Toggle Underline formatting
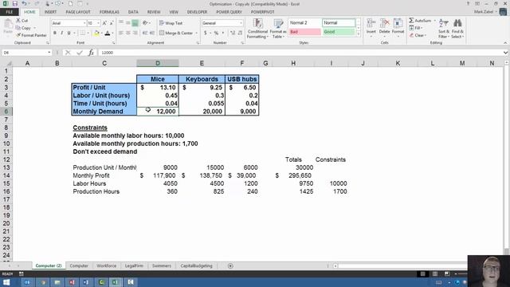The image size is (510, 287). coord(69,33)
